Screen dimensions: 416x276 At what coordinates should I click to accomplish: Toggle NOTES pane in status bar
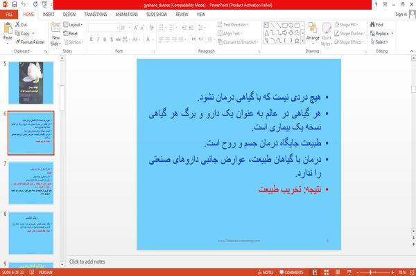[x=266, y=273]
